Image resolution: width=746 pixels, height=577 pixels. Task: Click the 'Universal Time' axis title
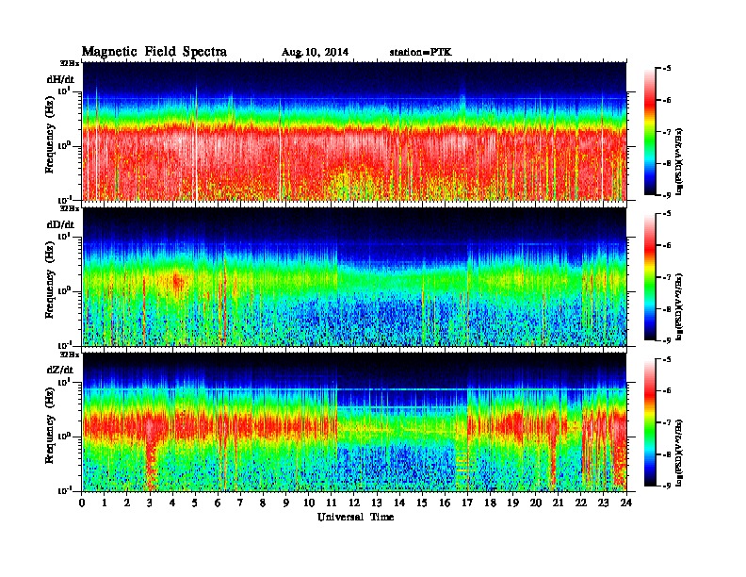(x=355, y=517)
